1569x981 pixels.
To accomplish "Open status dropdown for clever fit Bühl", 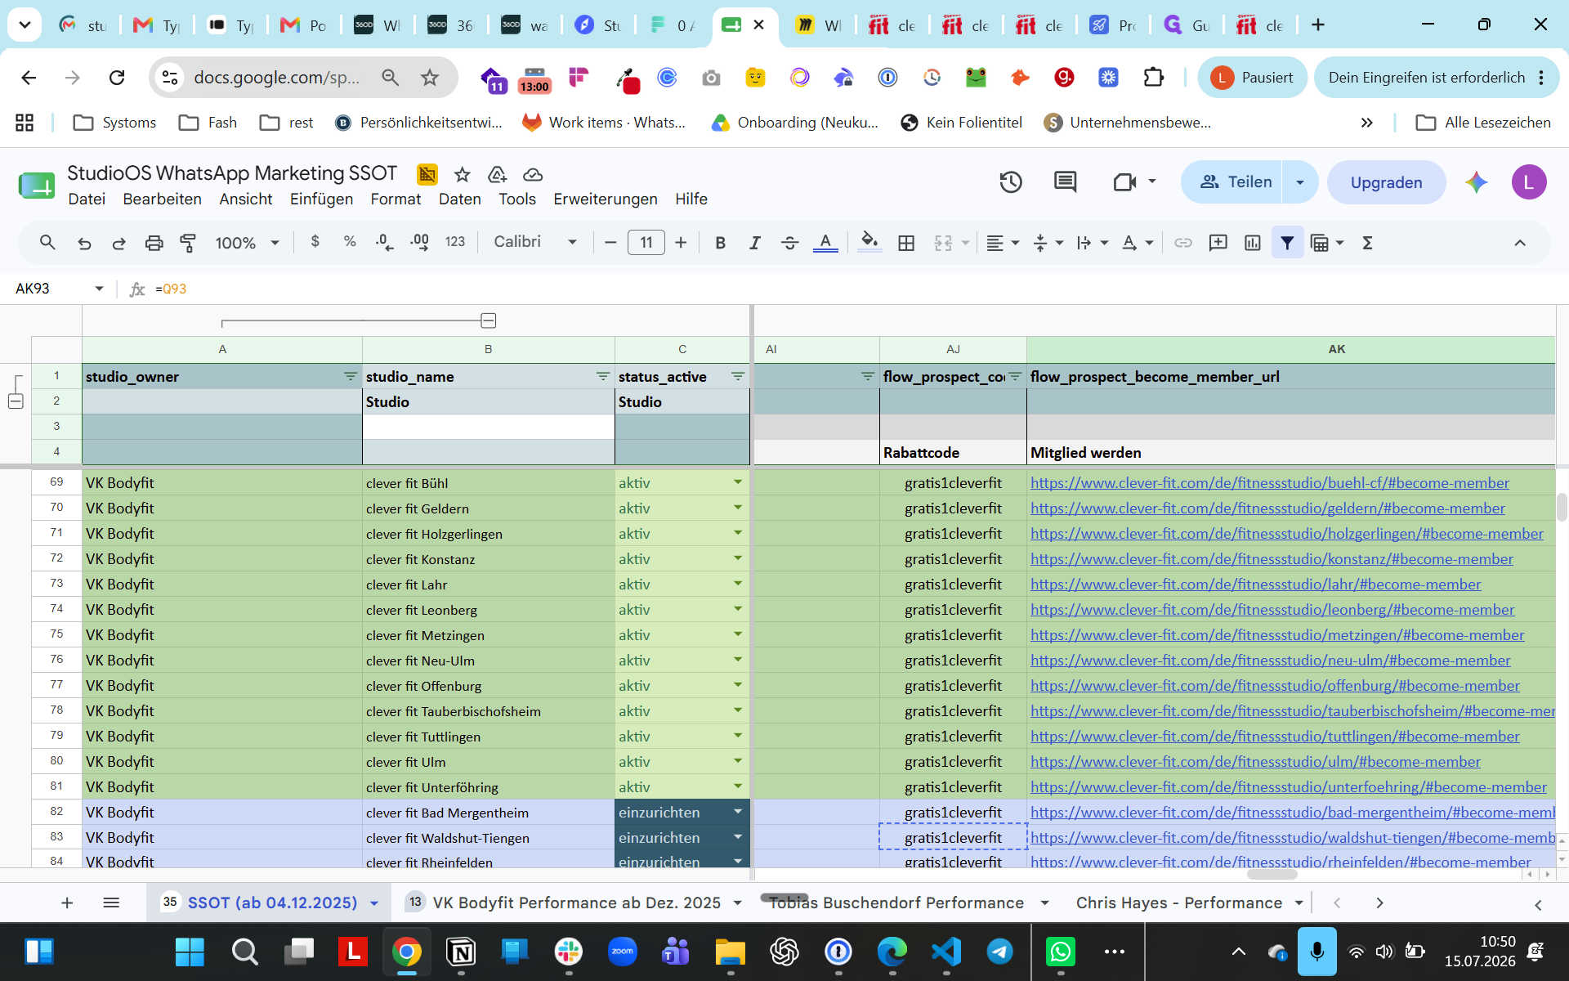I will [738, 482].
